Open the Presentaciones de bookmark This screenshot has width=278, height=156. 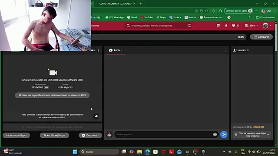[x=212, y=17]
